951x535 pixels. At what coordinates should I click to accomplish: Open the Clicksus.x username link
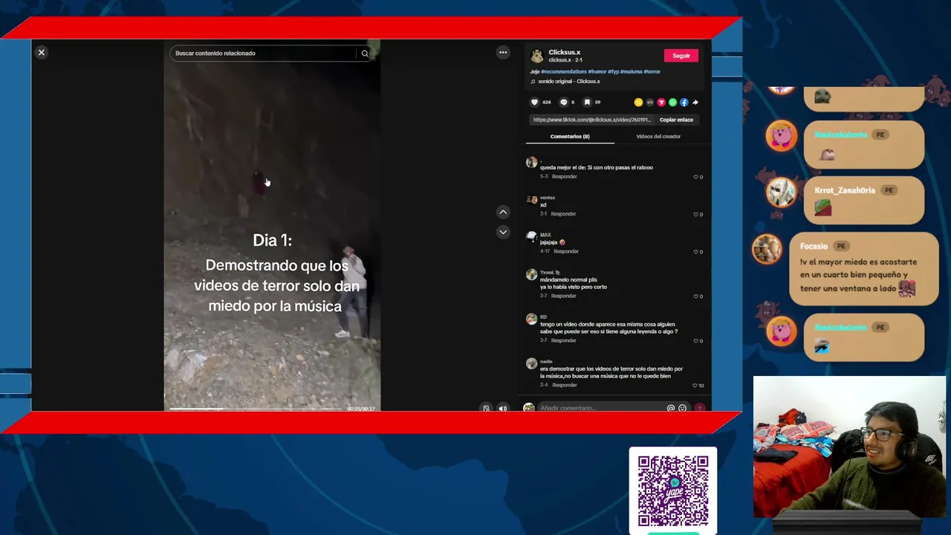(565, 53)
